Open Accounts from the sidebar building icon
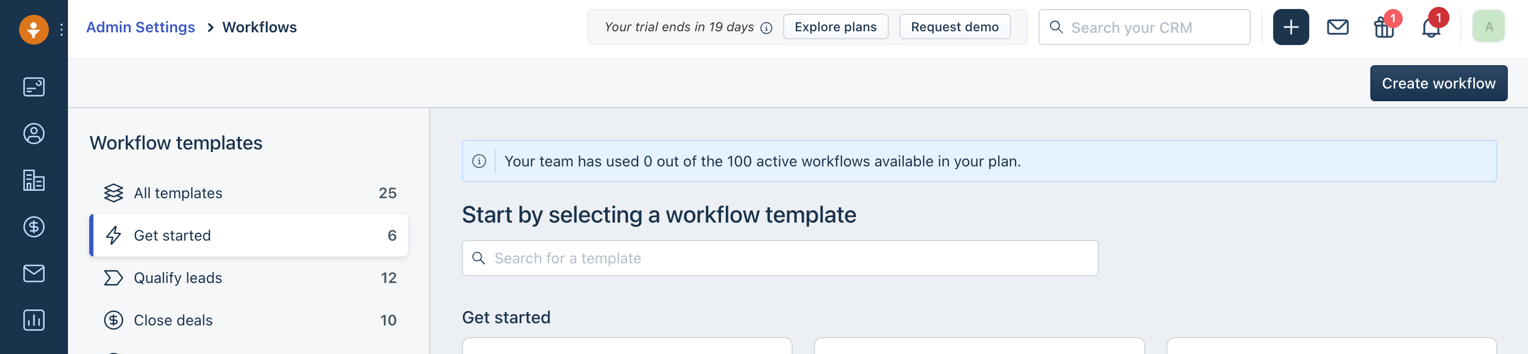This screenshot has width=1528, height=354. pos(34,181)
